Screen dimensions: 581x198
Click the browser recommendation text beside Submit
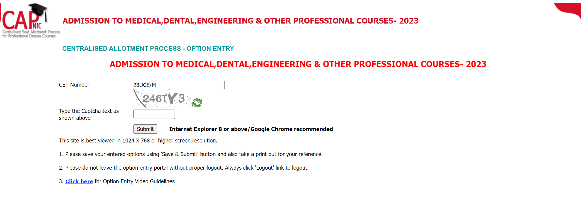coord(251,129)
